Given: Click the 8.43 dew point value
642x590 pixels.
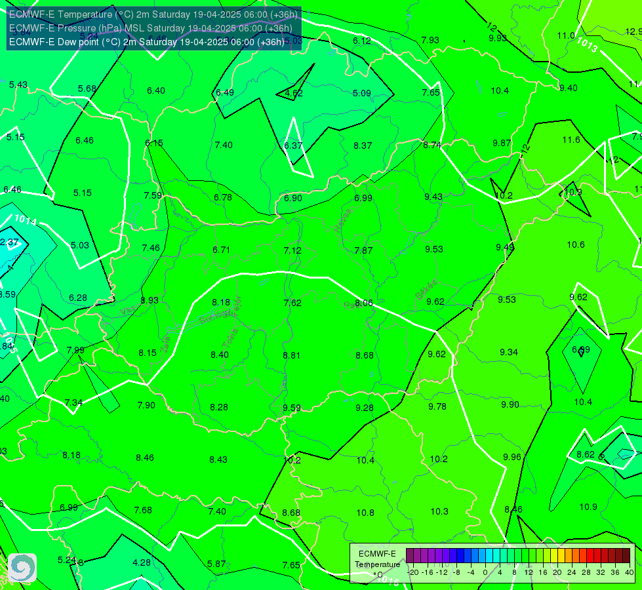Looking at the screenshot, I should [x=218, y=460].
